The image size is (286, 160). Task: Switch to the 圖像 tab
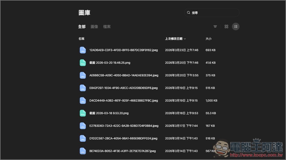click(x=94, y=27)
